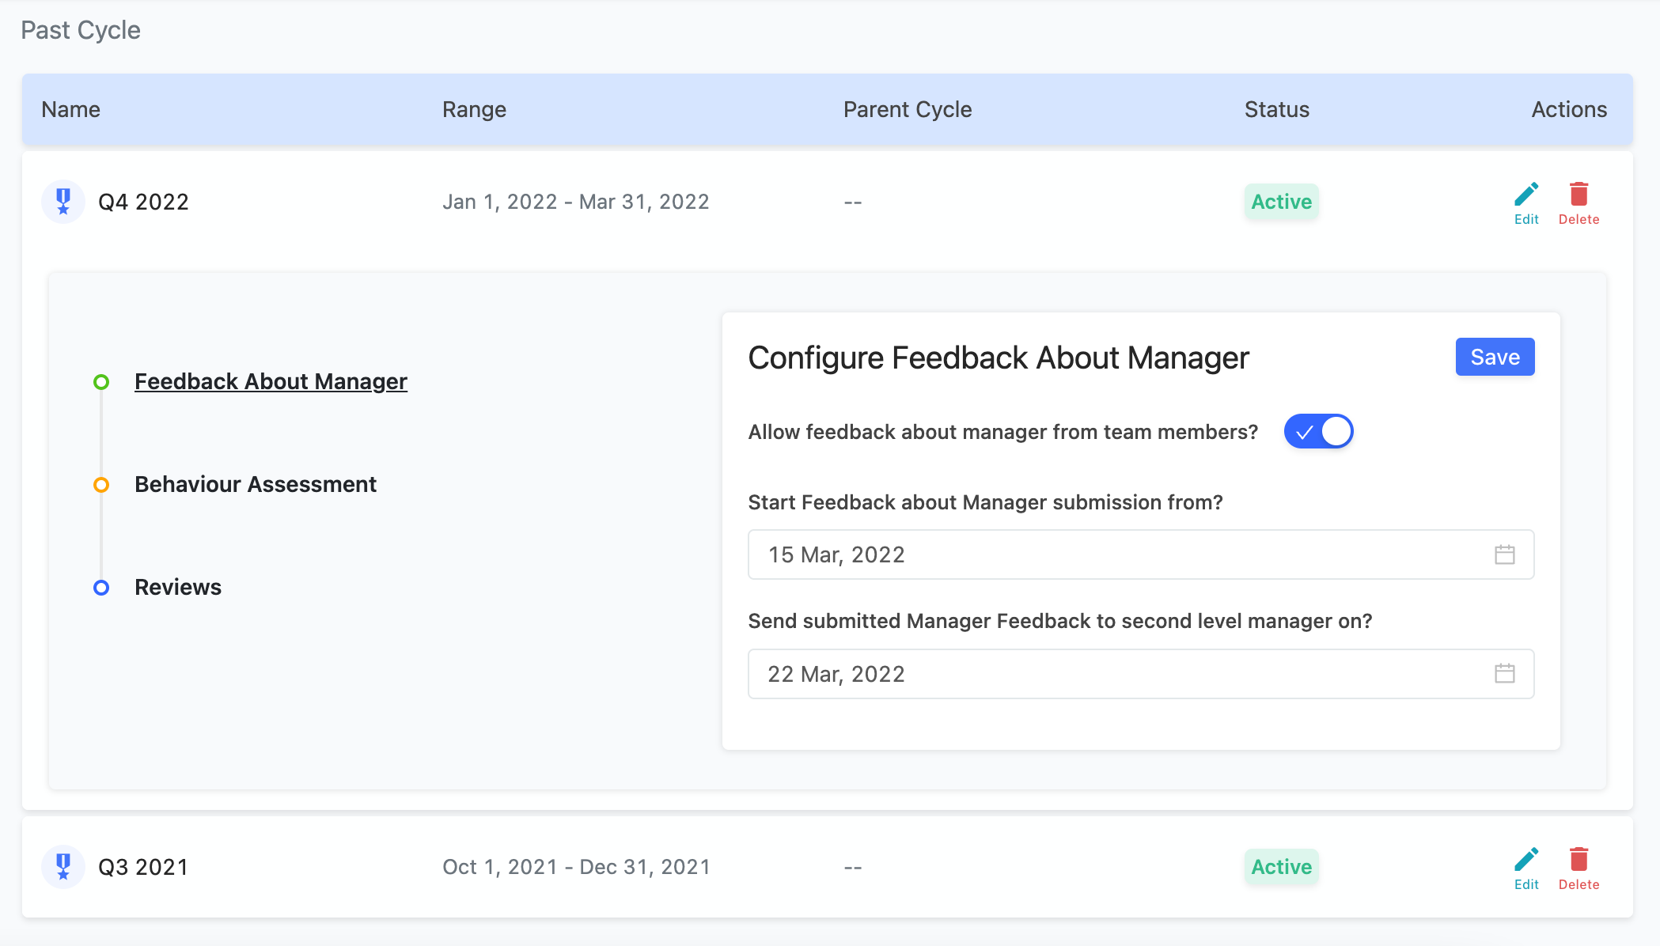Click the Q3 2021 cycle name

(143, 867)
